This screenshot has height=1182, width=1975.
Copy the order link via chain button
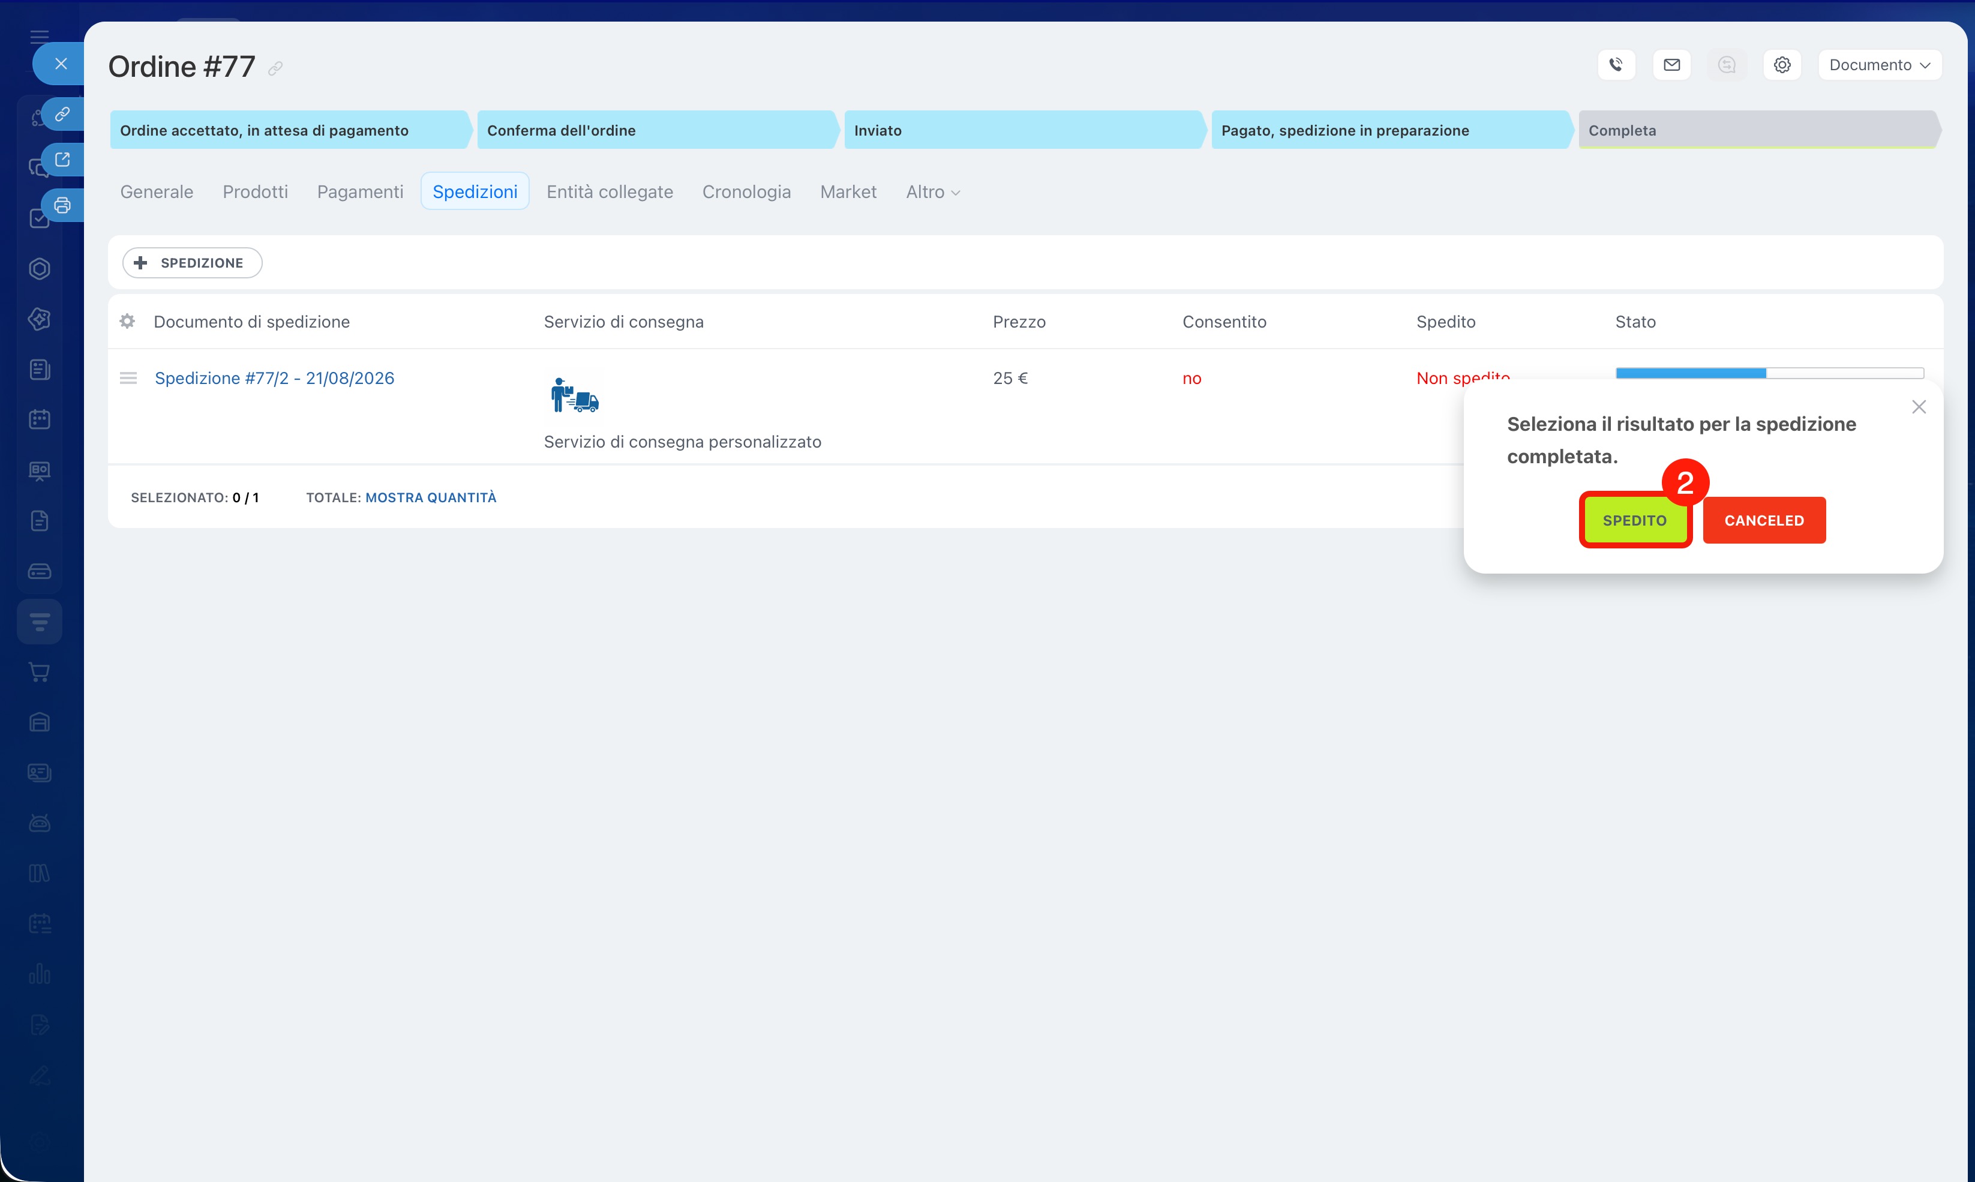62,114
